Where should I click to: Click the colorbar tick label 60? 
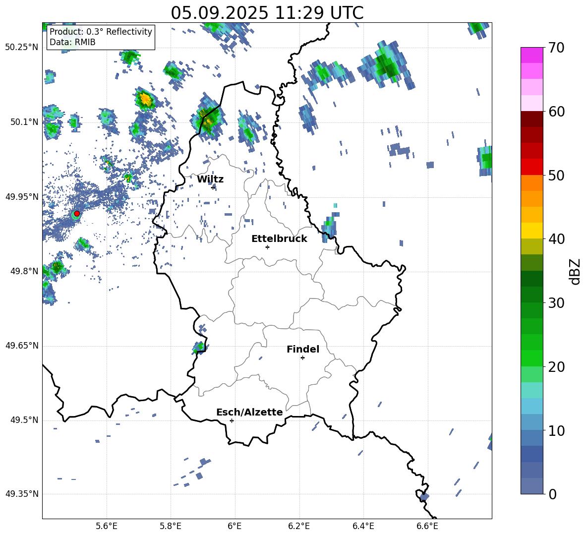tap(556, 112)
